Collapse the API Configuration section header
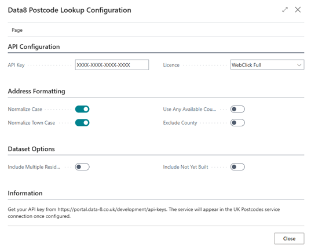311x251 pixels. pyautogui.click(x=34, y=47)
